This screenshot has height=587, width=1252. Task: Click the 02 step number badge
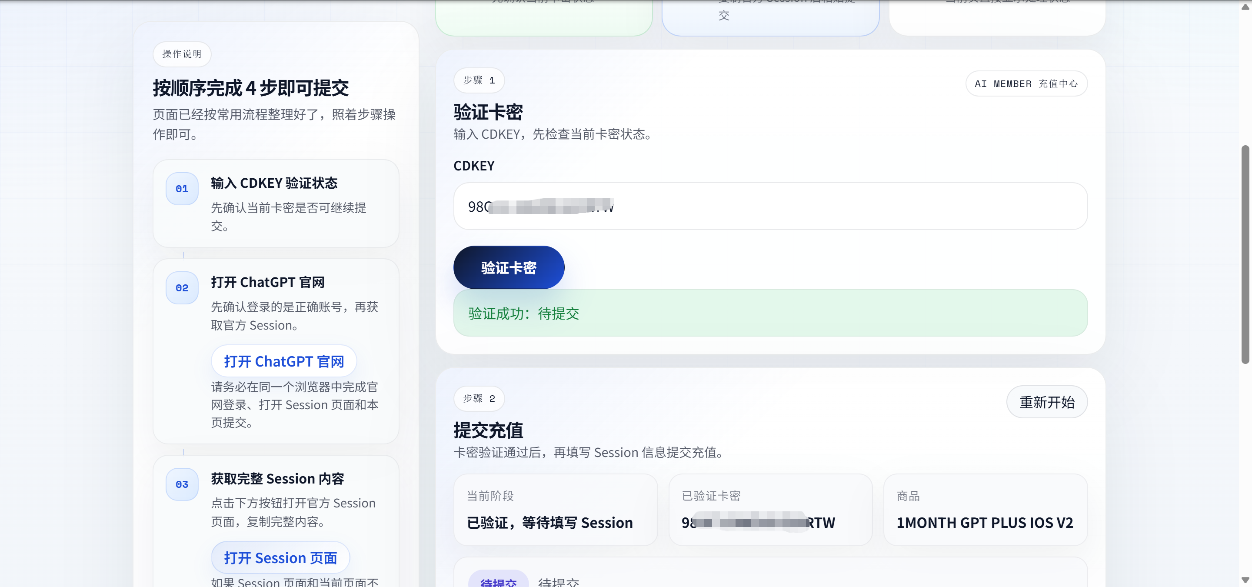click(x=182, y=288)
